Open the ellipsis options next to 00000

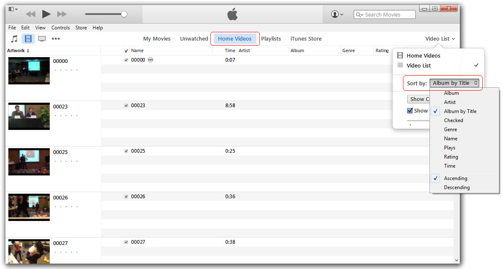click(x=150, y=60)
